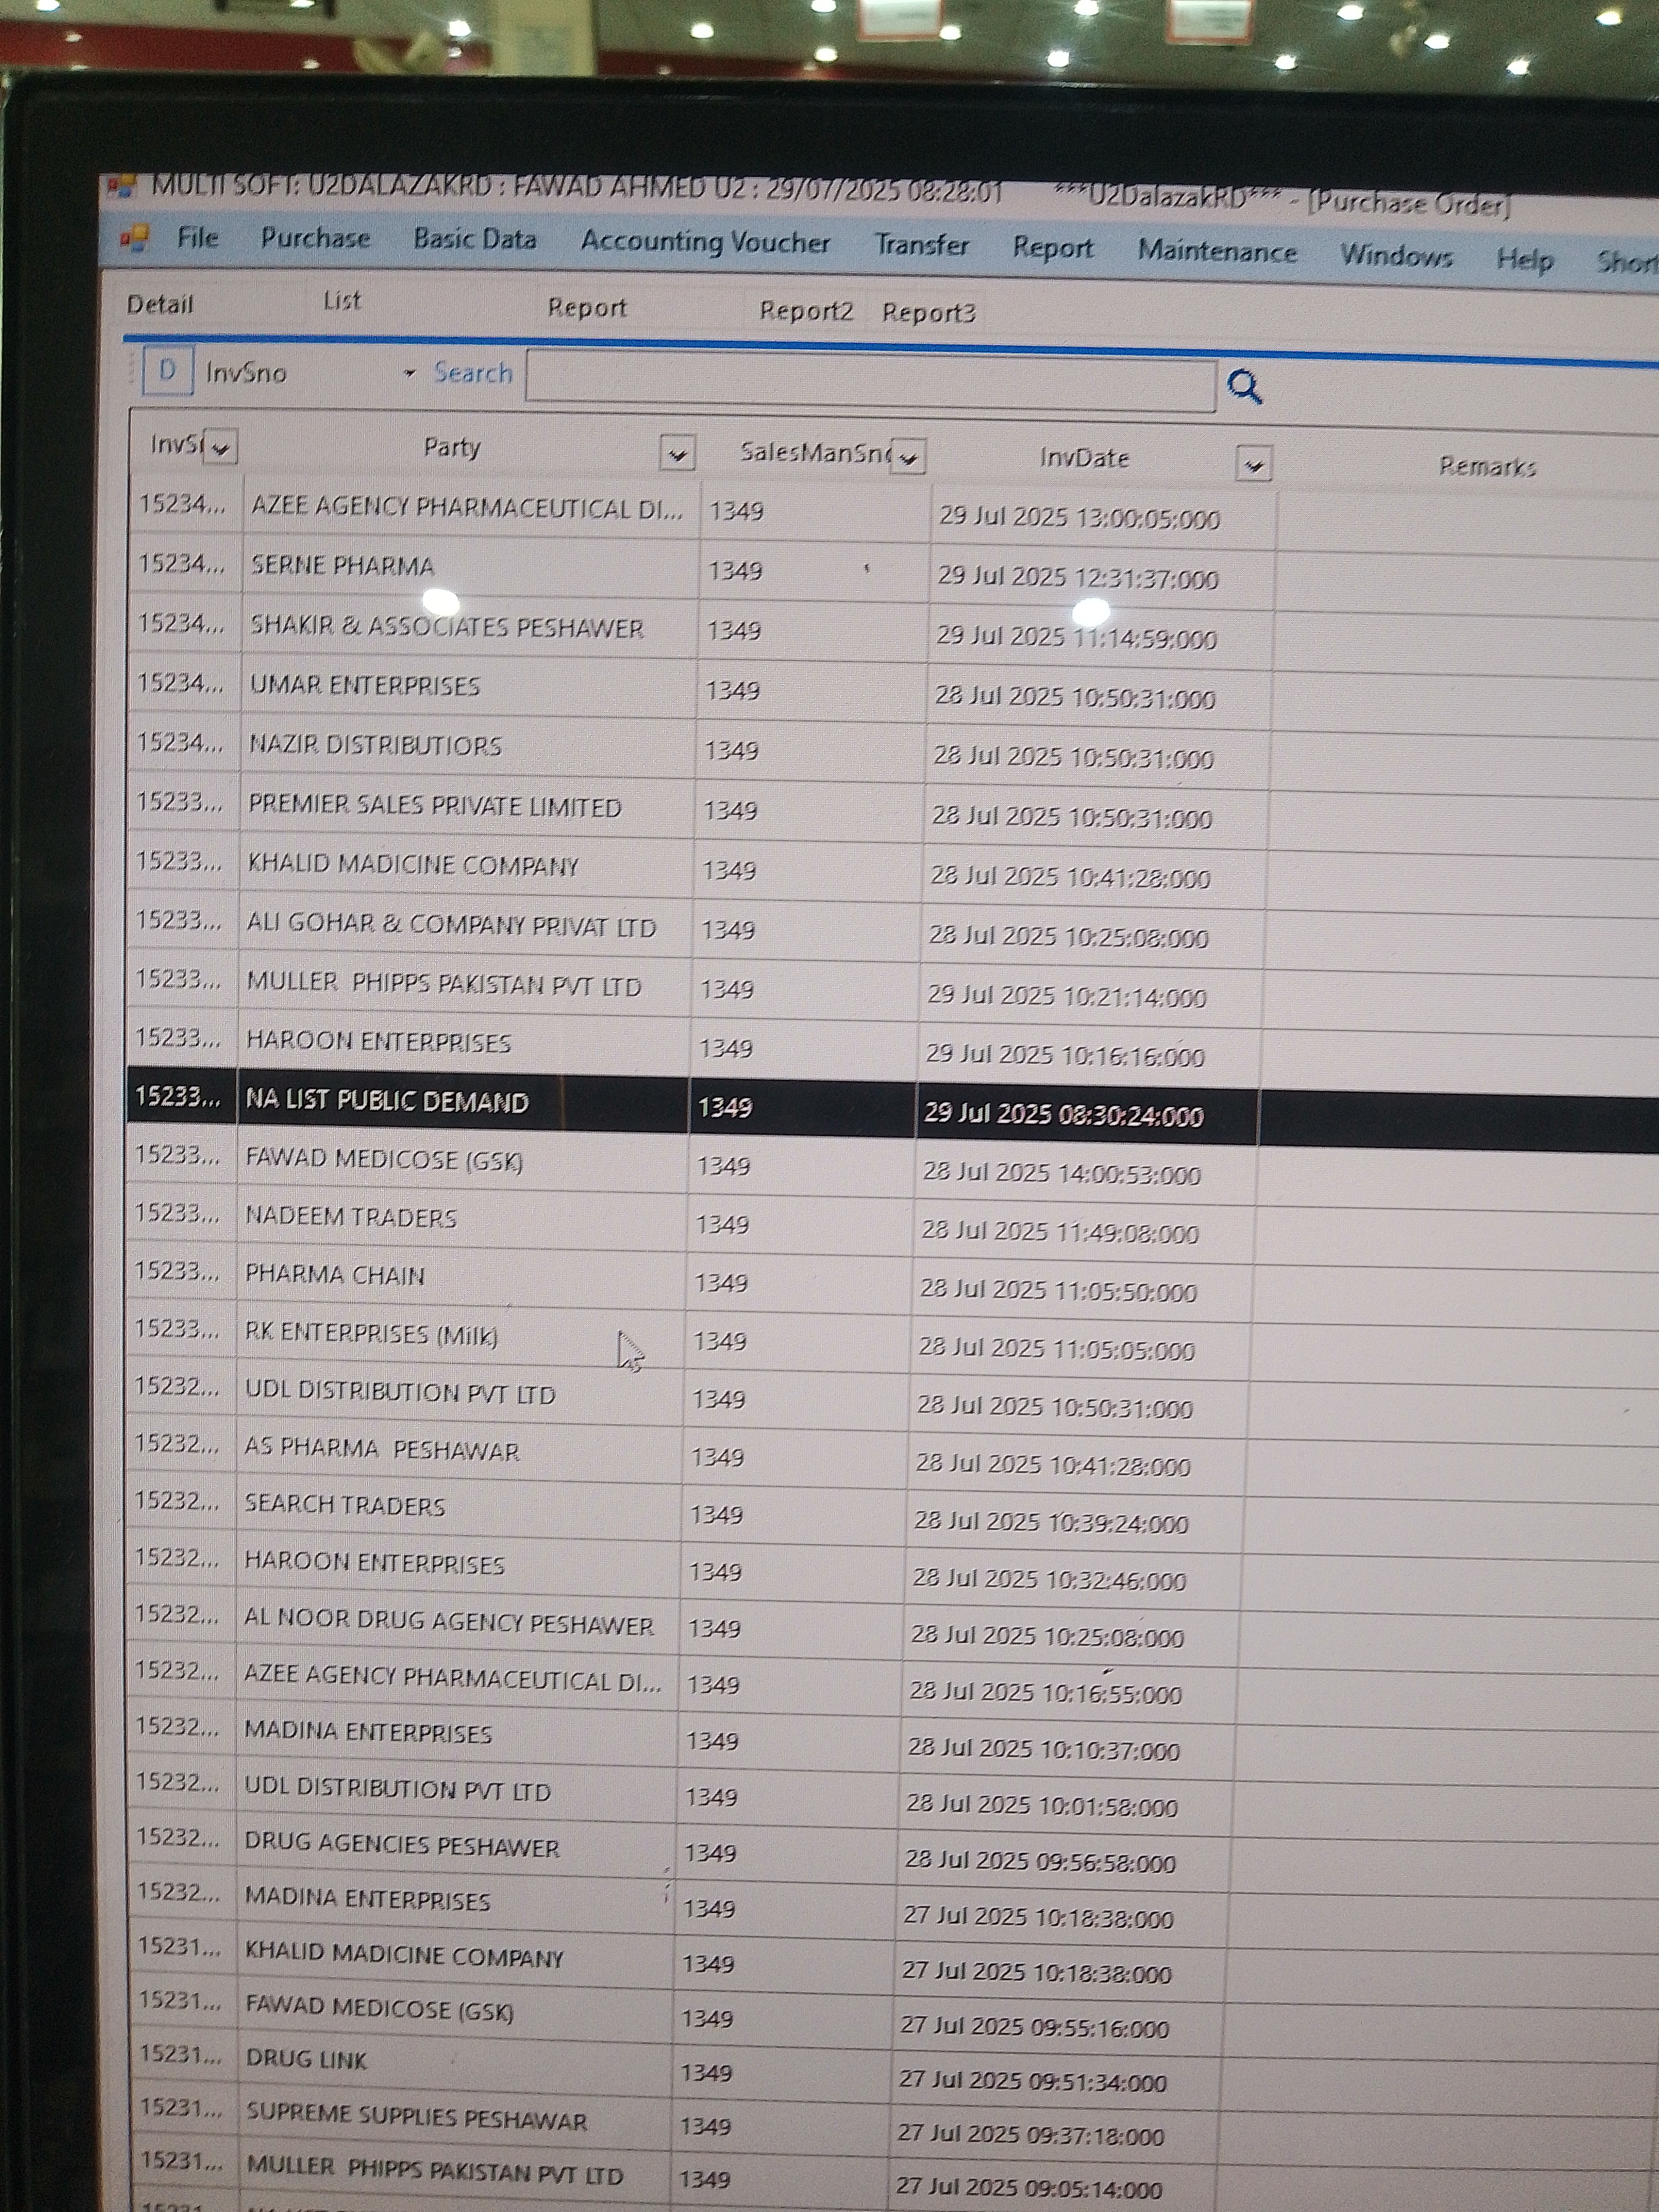Click the app icon in menu bar
Viewport: 1659px width, 2212px height.
(135, 237)
